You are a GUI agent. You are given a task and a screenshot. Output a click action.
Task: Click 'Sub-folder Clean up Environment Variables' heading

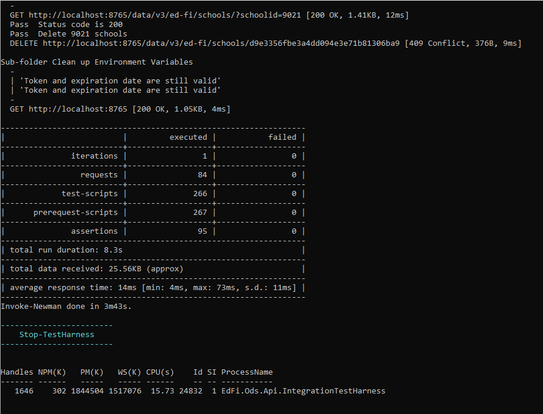tap(97, 62)
